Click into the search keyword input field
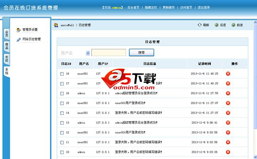Image resolution: width=257 pixels, height=159 pixels. pos(109,52)
